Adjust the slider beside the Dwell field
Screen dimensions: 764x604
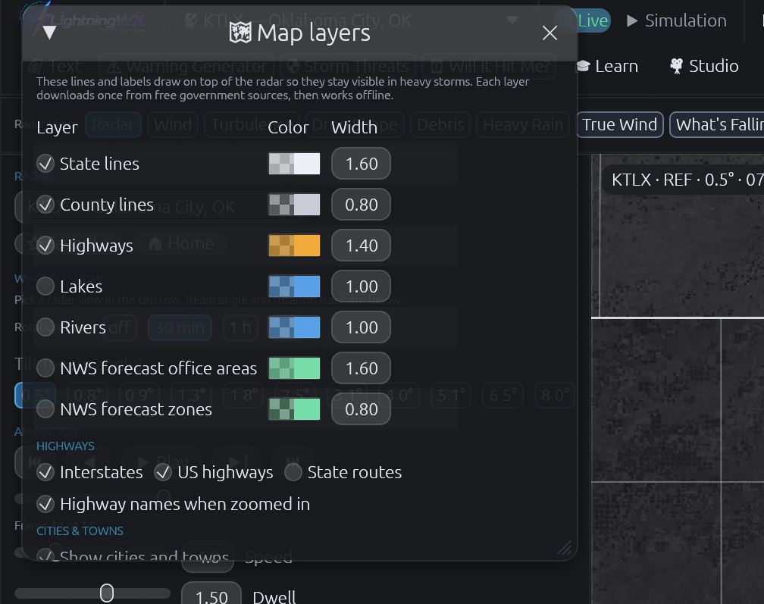click(92, 593)
